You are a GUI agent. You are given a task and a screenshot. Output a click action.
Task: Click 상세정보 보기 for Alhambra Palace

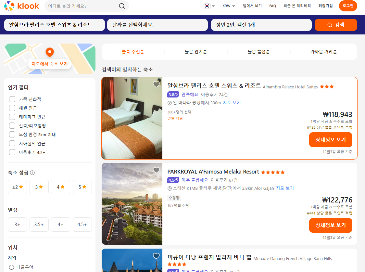coord(331,140)
